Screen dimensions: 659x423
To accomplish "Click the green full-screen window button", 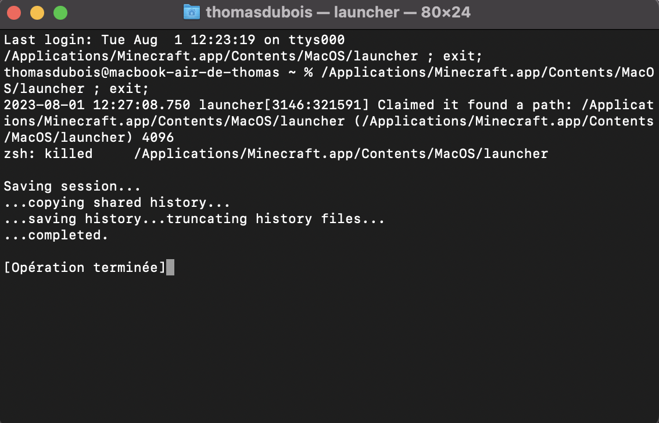I will point(60,13).
